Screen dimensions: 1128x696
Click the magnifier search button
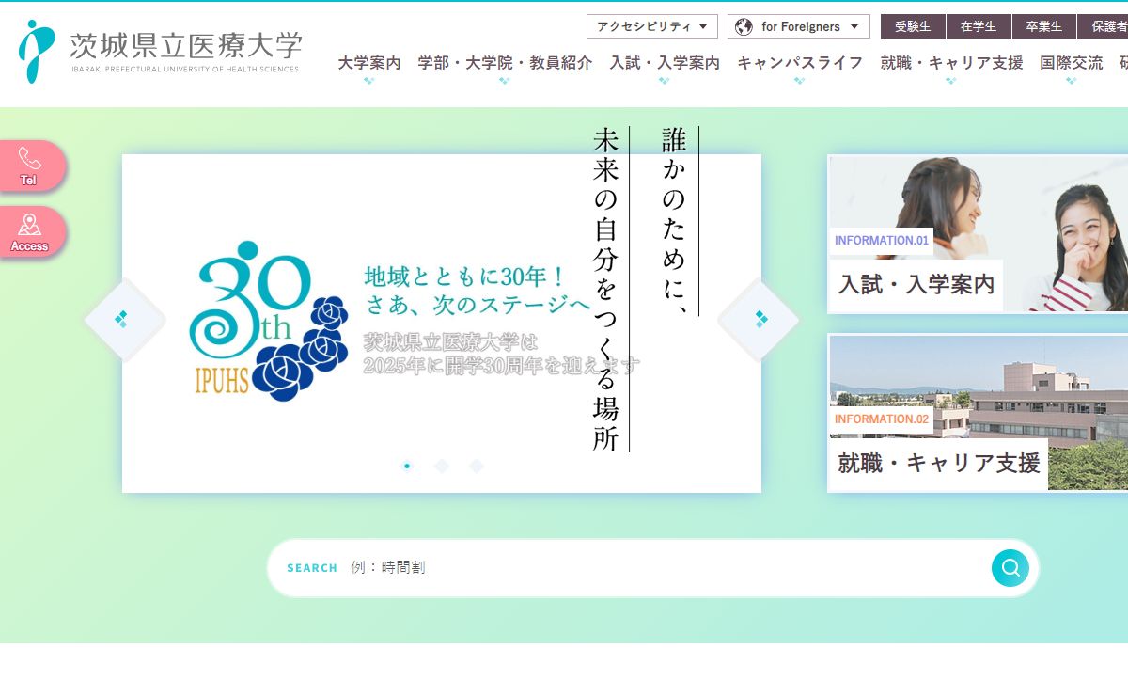click(x=1010, y=567)
